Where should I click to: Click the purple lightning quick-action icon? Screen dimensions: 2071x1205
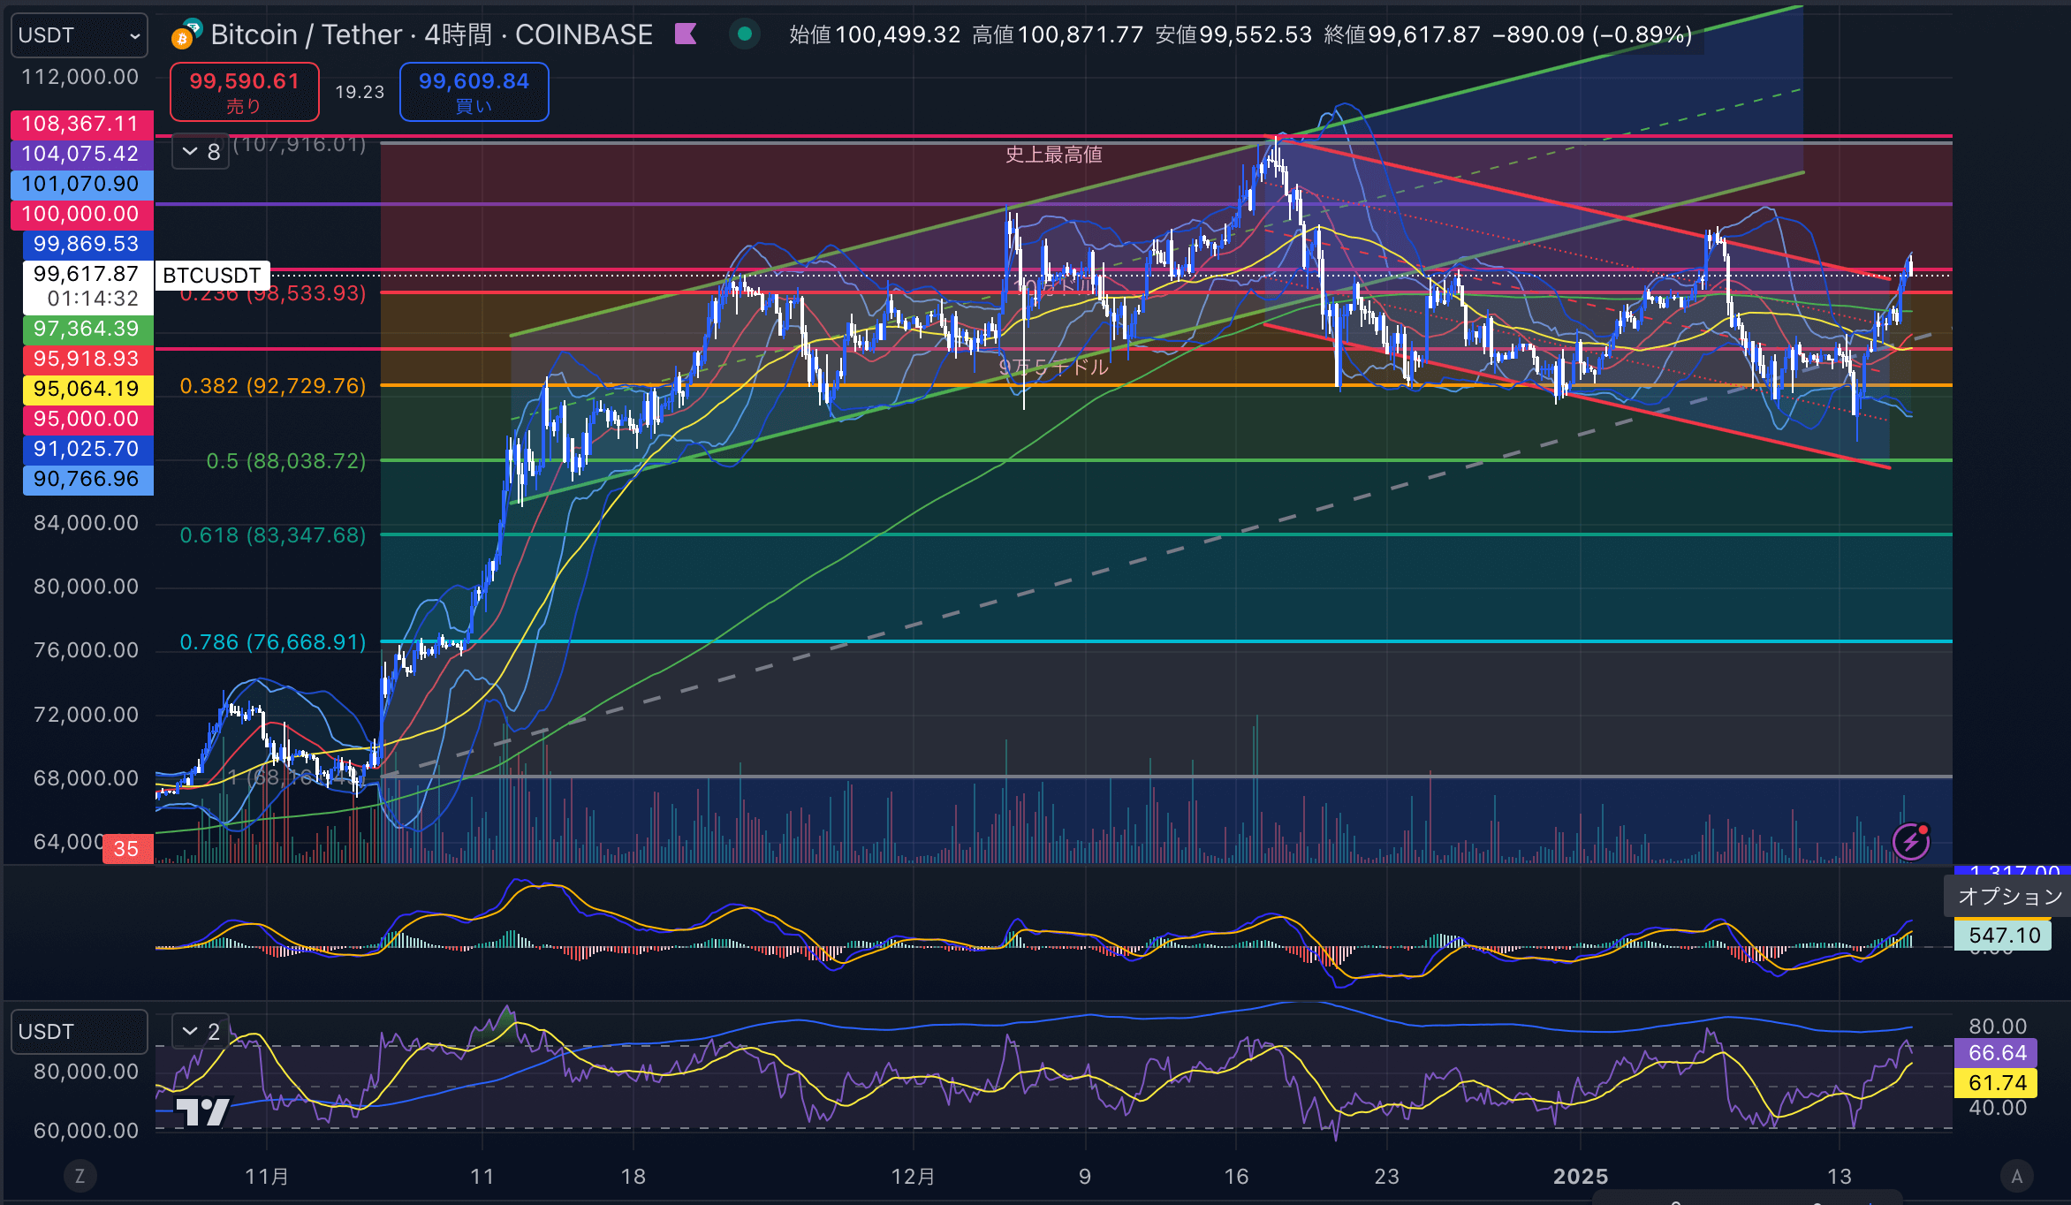[x=1911, y=841]
